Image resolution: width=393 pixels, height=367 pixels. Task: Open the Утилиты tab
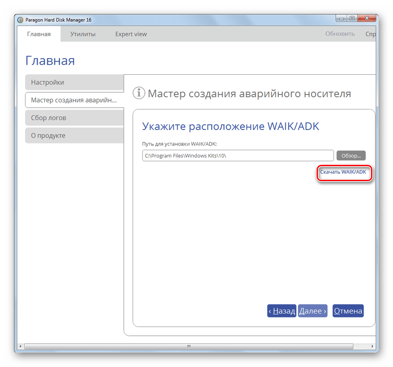[83, 34]
